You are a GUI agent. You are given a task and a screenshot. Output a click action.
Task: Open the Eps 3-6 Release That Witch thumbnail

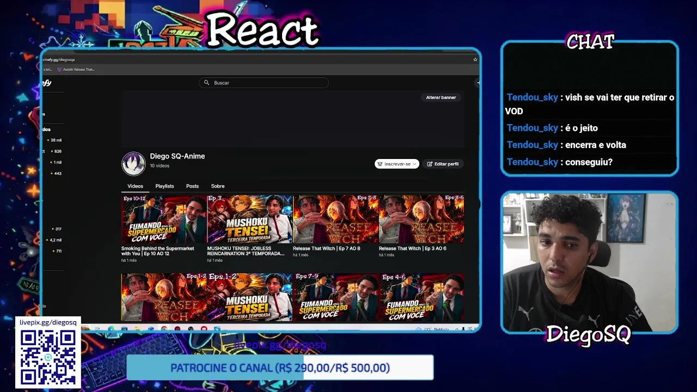[421, 219]
